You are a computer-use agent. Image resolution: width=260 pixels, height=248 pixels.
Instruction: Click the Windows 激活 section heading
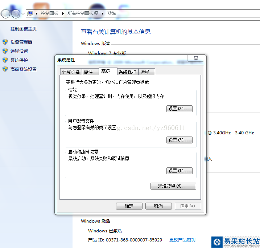tap(95, 221)
